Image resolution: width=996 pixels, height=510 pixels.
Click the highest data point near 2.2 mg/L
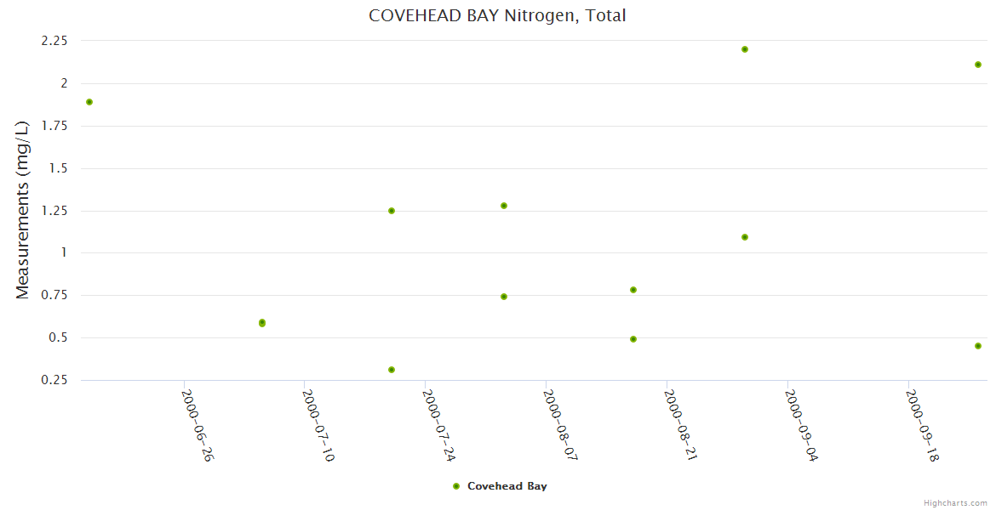coord(745,49)
